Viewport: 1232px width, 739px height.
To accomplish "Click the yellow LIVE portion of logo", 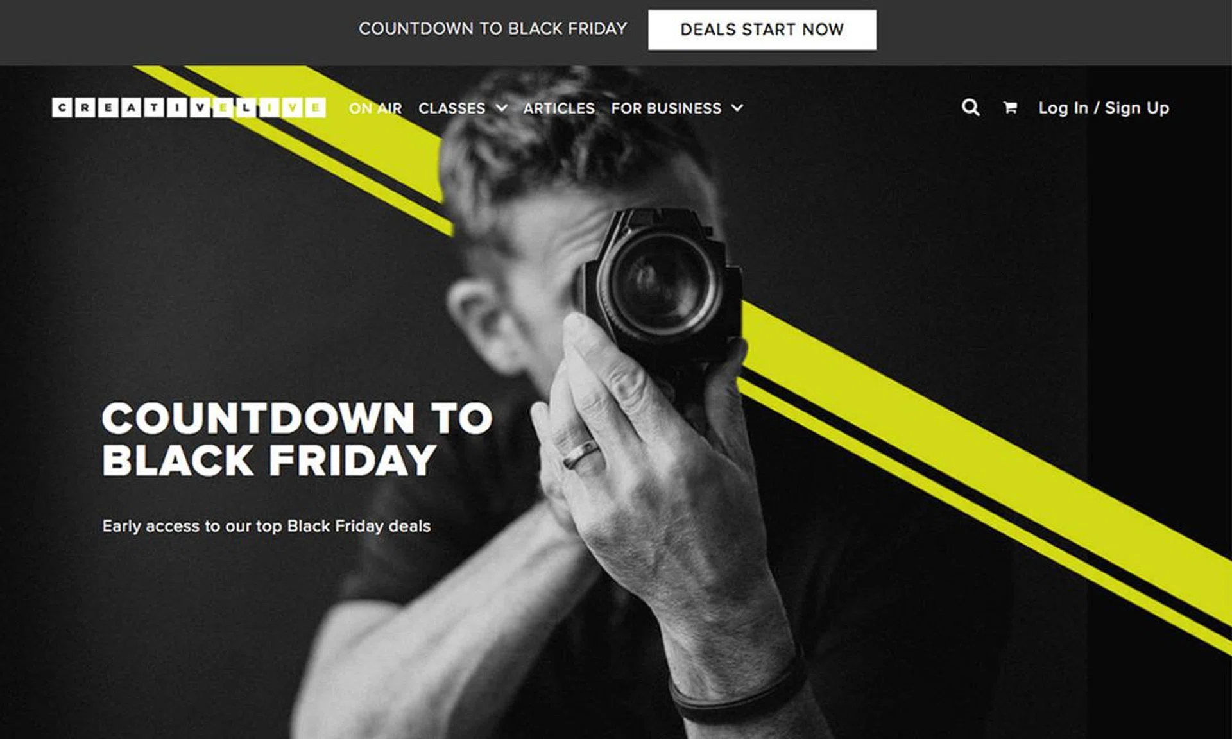I will click(280, 108).
